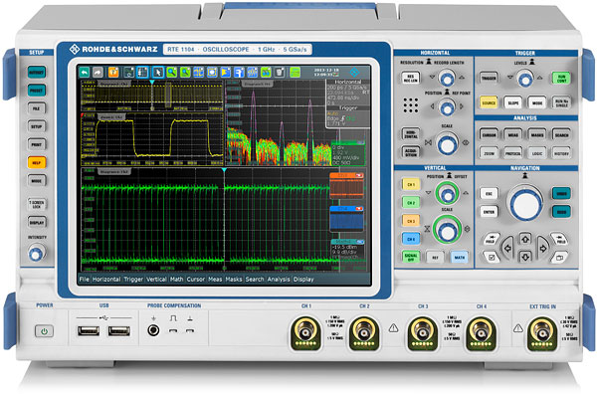Push the teal AUTOSET key in the Setup column
This screenshot has height=394, width=597.
click(x=37, y=72)
